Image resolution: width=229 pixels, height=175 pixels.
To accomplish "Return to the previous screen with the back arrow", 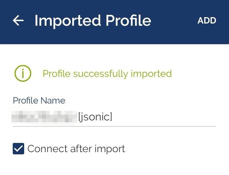I will [x=18, y=20].
